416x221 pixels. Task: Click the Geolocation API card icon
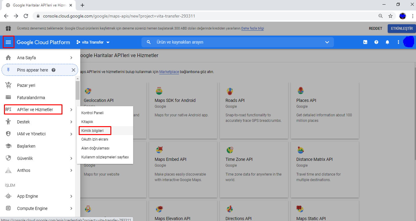[88, 91]
